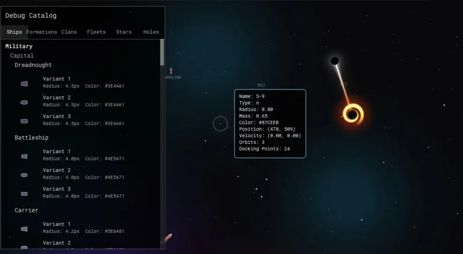Open the Holes tab
Viewport: 463px width, 254px height.
click(151, 32)
